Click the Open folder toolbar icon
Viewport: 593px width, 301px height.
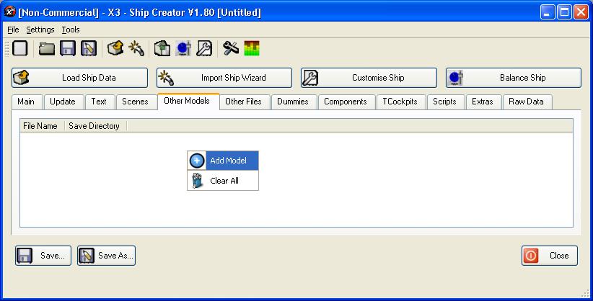tap(47, 49)
